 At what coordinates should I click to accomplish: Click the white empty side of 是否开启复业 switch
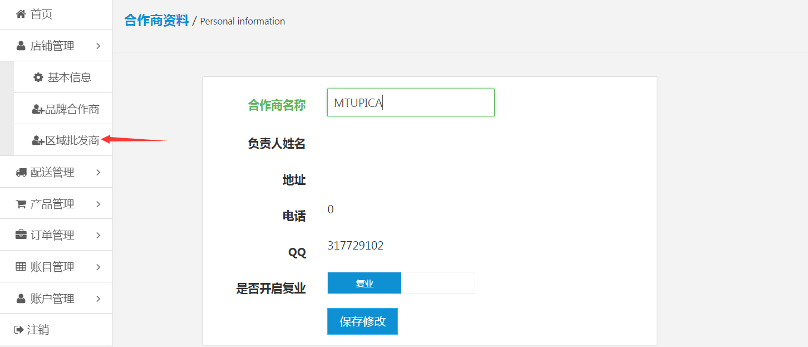click(437, 283)
